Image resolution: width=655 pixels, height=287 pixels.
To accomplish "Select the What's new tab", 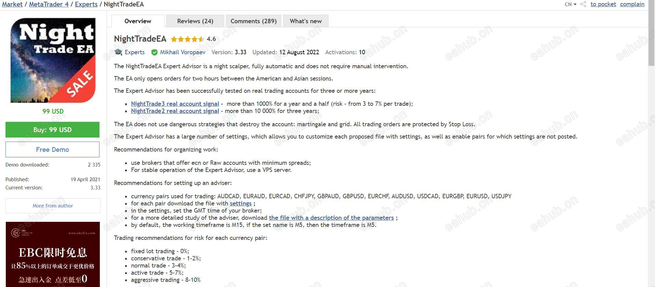I will (x=306, y=21).
